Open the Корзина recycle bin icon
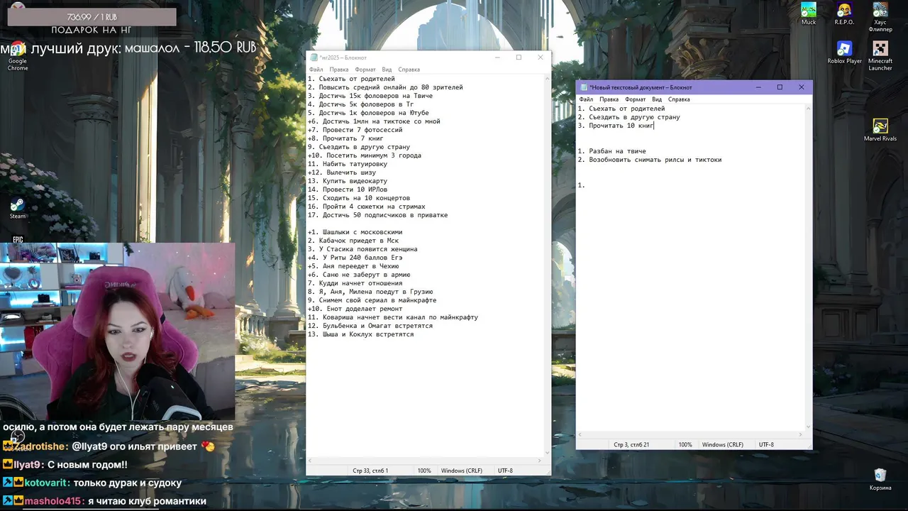908x511 pixels. [880, 479]
